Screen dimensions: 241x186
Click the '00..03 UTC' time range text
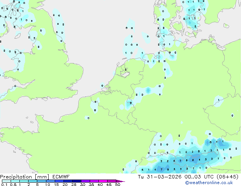pos(199,177)
